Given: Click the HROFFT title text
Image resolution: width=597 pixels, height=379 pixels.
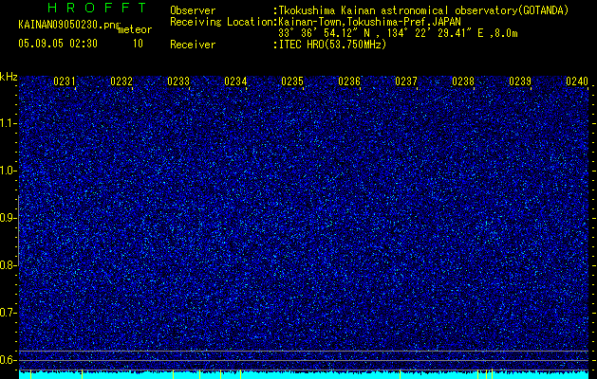Looking at the screenshot, I should (x=97, y=8).
